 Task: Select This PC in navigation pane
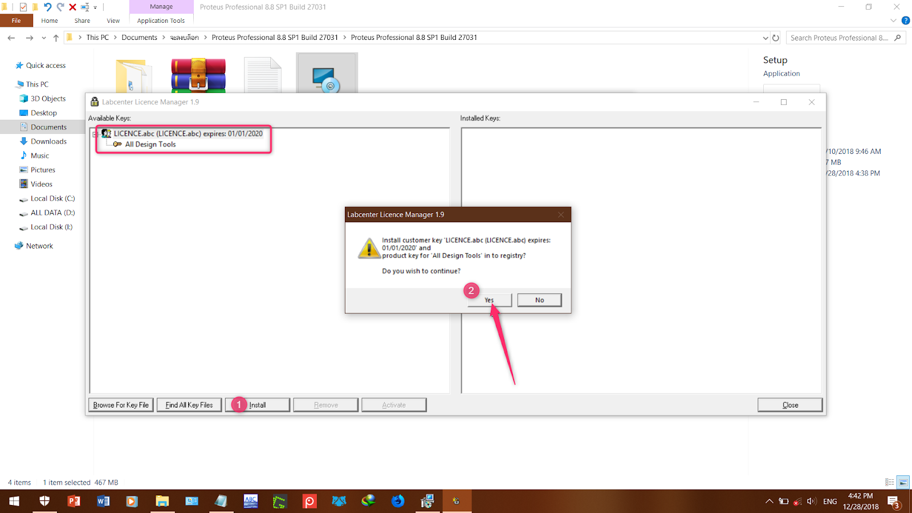pos(37,84)
